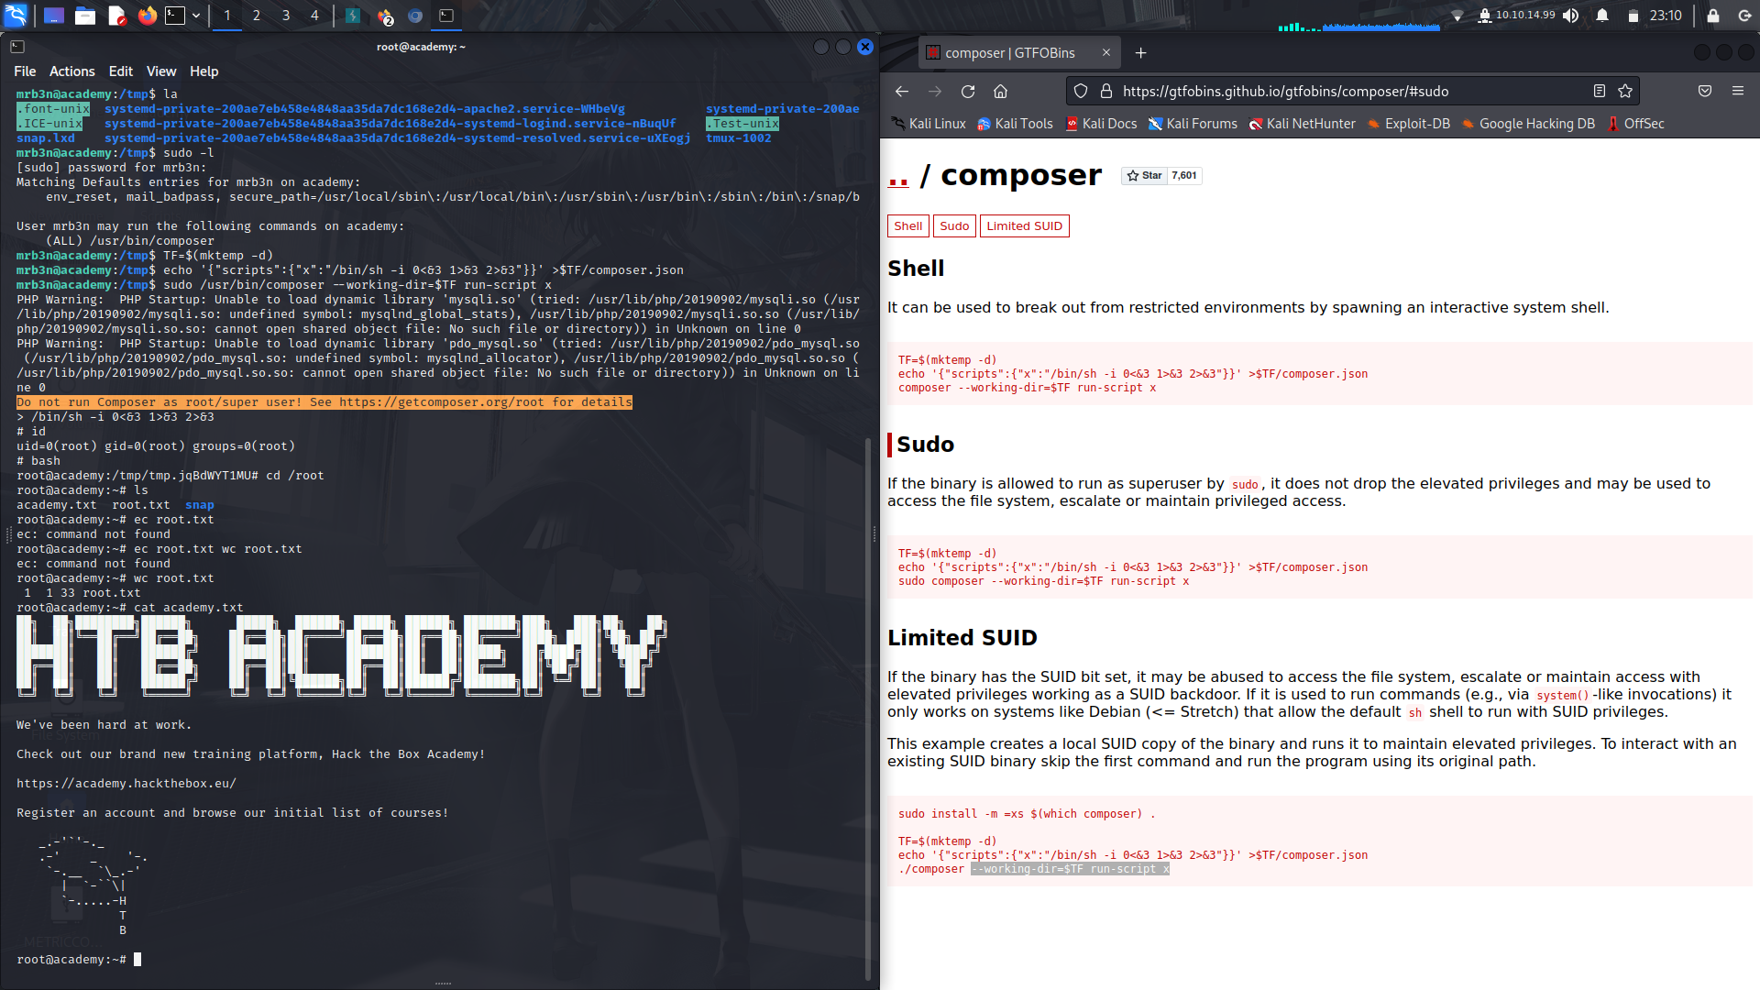Open the Kali applications menu from taskbar

[x=15, y=15]
